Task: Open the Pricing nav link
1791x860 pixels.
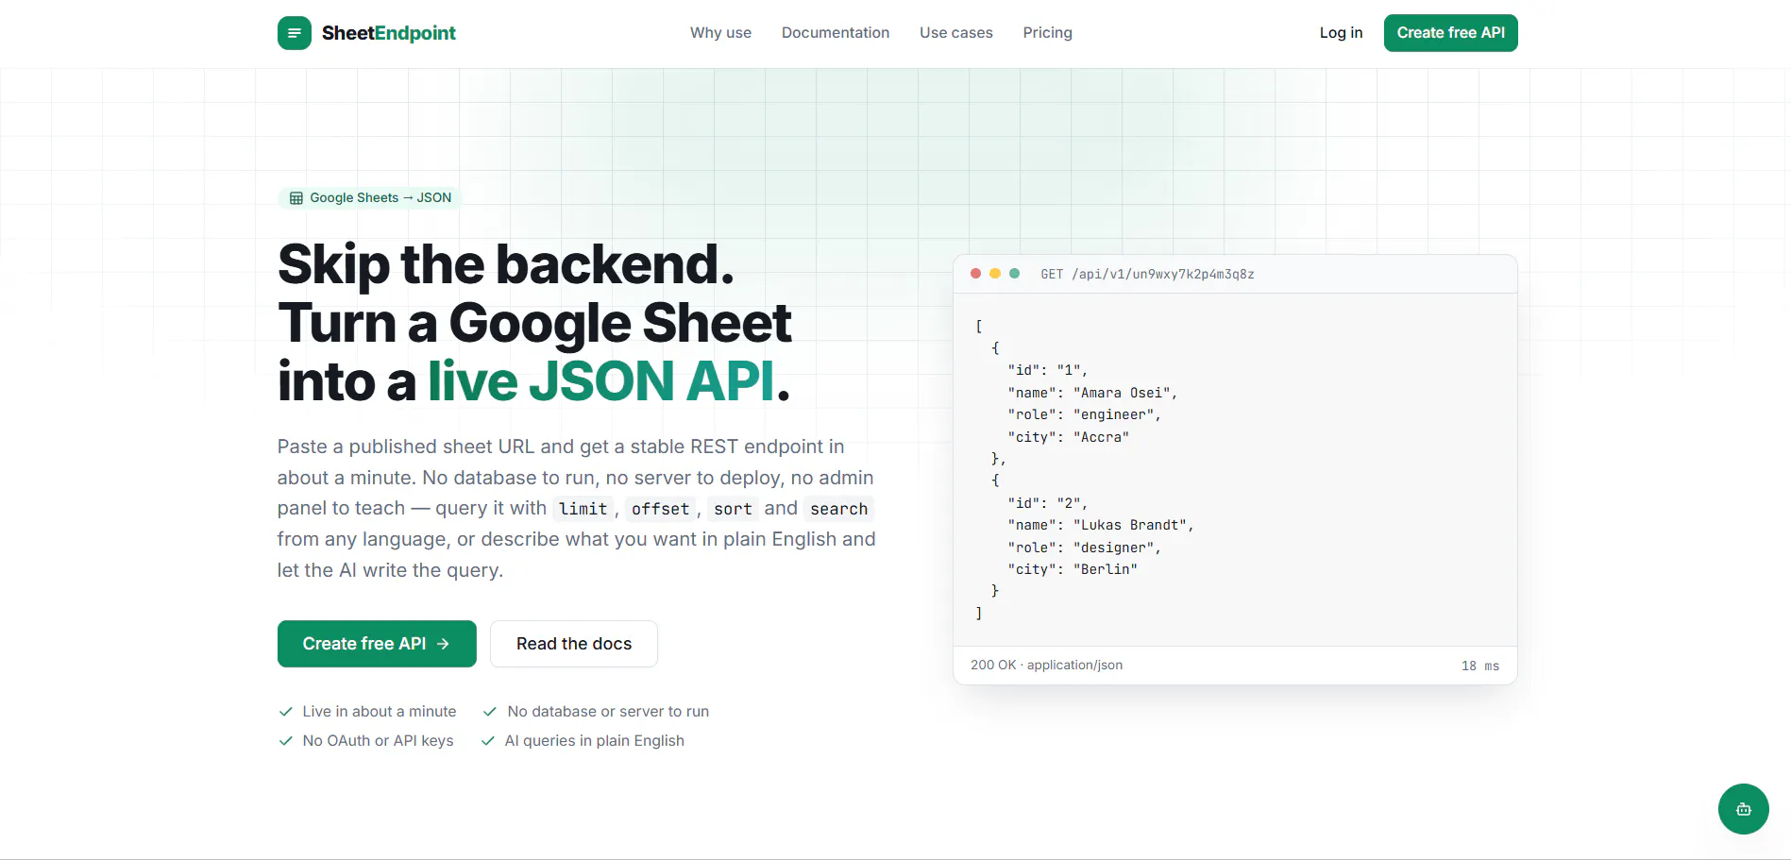Action: tap(1047, 33)
